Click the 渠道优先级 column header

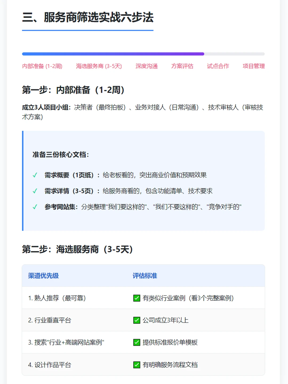click(43, 276)
